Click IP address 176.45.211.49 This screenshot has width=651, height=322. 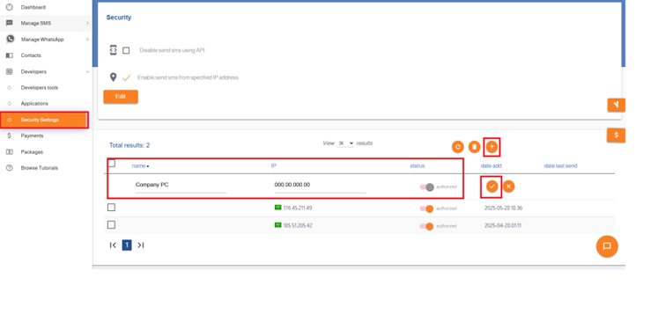[297, 208]
